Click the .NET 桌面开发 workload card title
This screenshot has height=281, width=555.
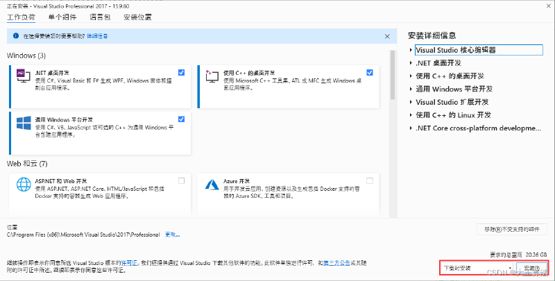(52, 73)
